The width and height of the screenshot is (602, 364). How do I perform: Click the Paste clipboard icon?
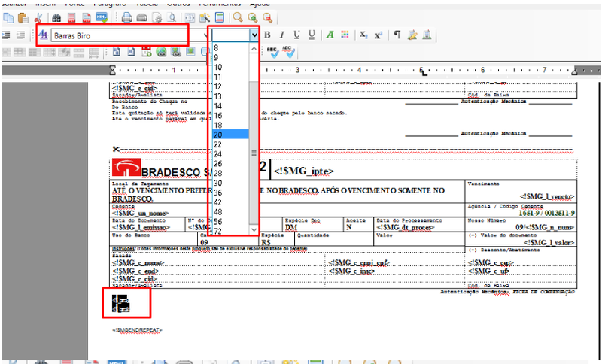(23, 17)
